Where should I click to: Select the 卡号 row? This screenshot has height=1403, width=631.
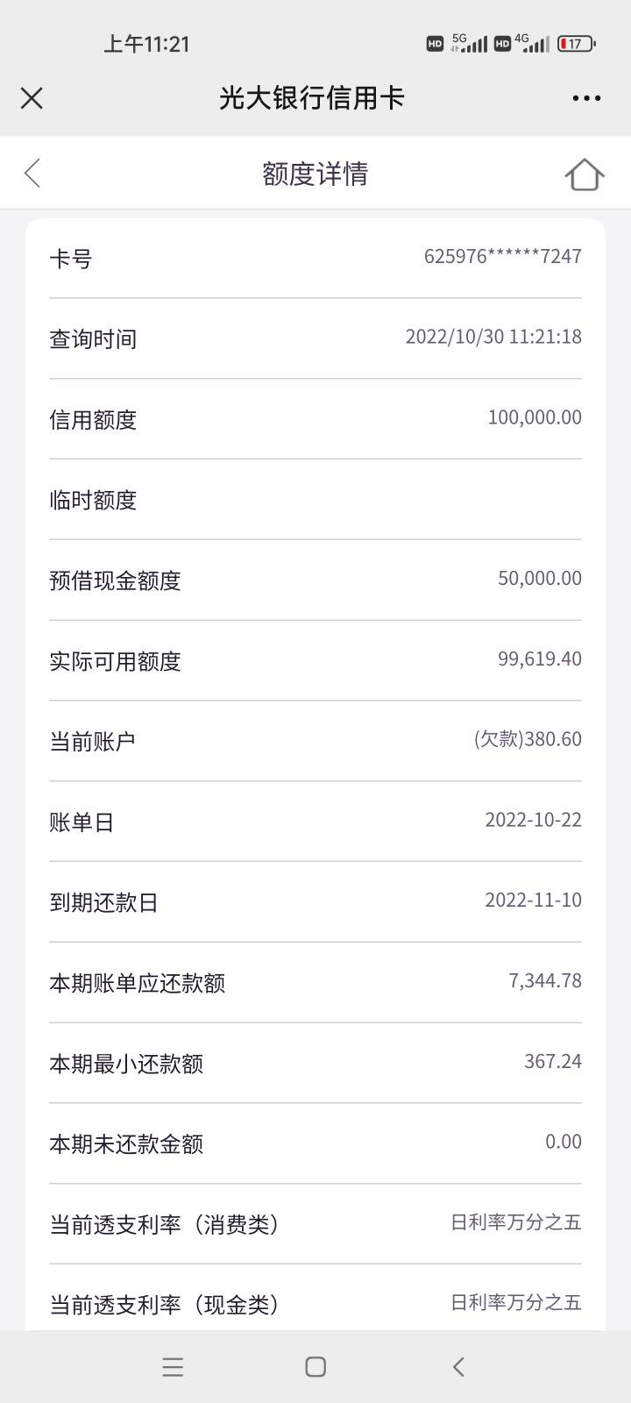tap(315, 258)
